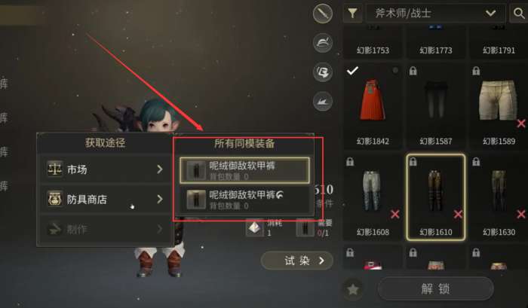Viewport: 528px width, 308px height.
Task: Click the crystal consumption item icon
Action: click(255, 227)
